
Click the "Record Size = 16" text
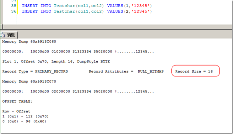tap(194, 71)
